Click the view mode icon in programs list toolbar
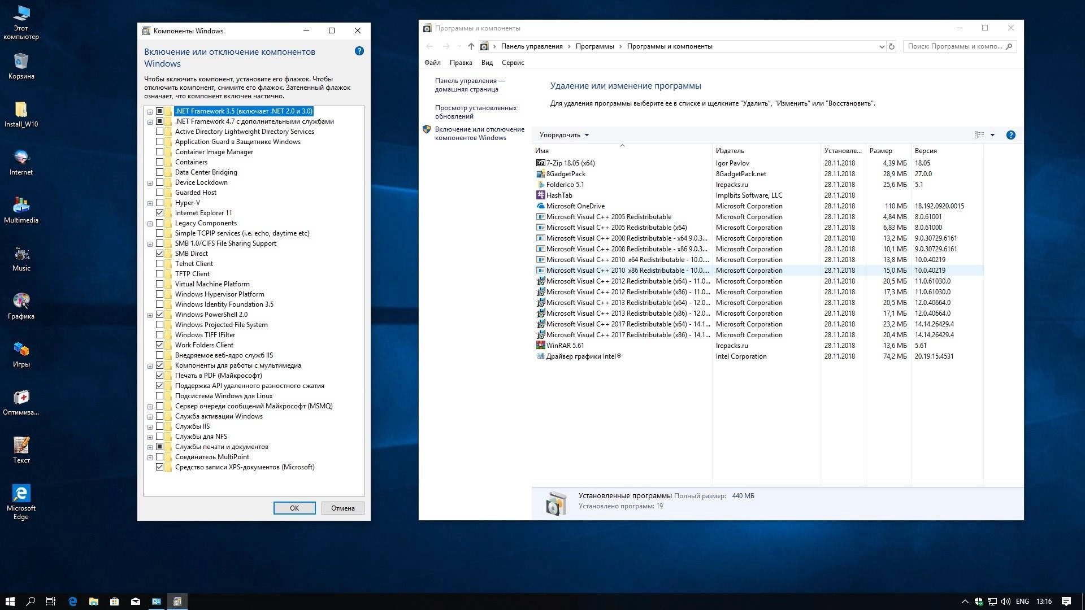The image size is (1085, 610). (979, 135)
